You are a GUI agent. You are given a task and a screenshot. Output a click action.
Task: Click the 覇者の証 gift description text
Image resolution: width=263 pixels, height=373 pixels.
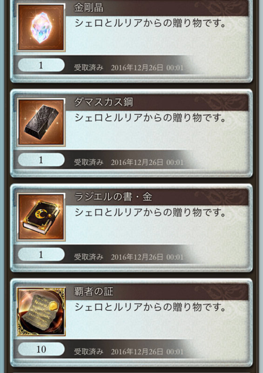(x=150, y=307)
